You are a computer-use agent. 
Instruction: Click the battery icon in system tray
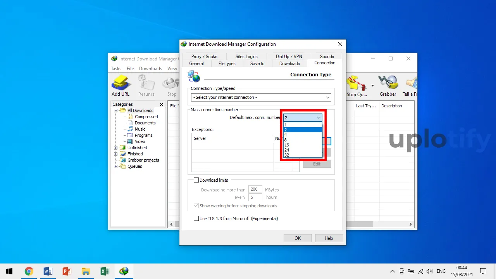pos(411,271)
